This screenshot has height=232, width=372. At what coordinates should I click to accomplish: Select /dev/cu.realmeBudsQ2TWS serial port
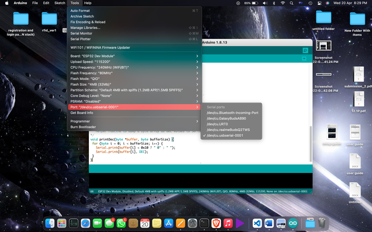(x=231, y=130)
